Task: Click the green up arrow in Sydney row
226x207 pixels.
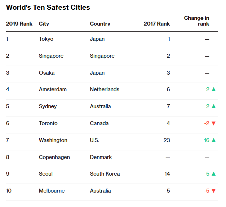Action: pos(213,106)
